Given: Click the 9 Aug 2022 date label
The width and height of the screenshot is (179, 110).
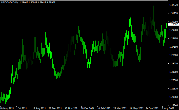Looking at the screenshot, I should pos(168,108).
